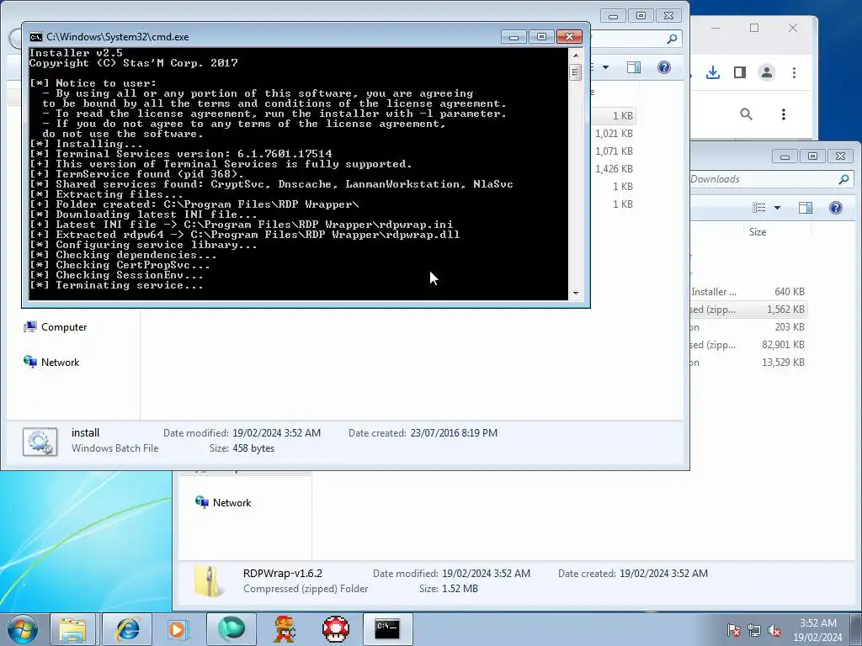Image resolution: width=862 pixels, height=646 pixels.
Task: Open the network tray icon
Action: pos(753,631)
